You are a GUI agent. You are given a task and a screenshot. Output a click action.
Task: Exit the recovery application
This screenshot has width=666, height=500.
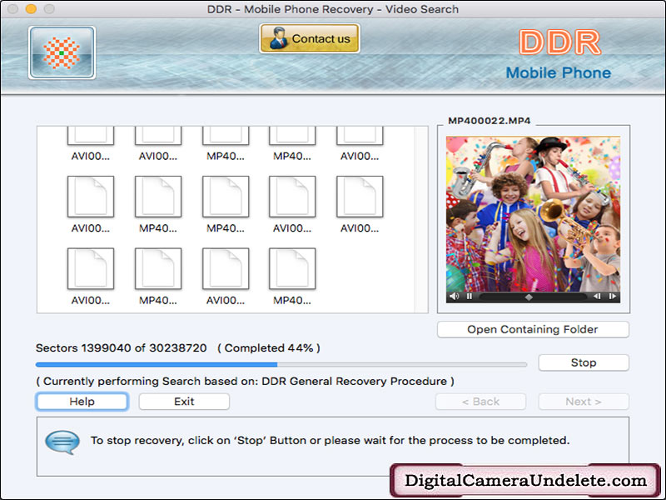184,402
